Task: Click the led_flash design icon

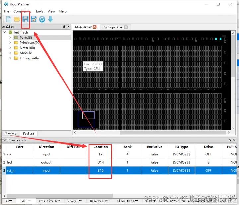Action: coord(11,32)
